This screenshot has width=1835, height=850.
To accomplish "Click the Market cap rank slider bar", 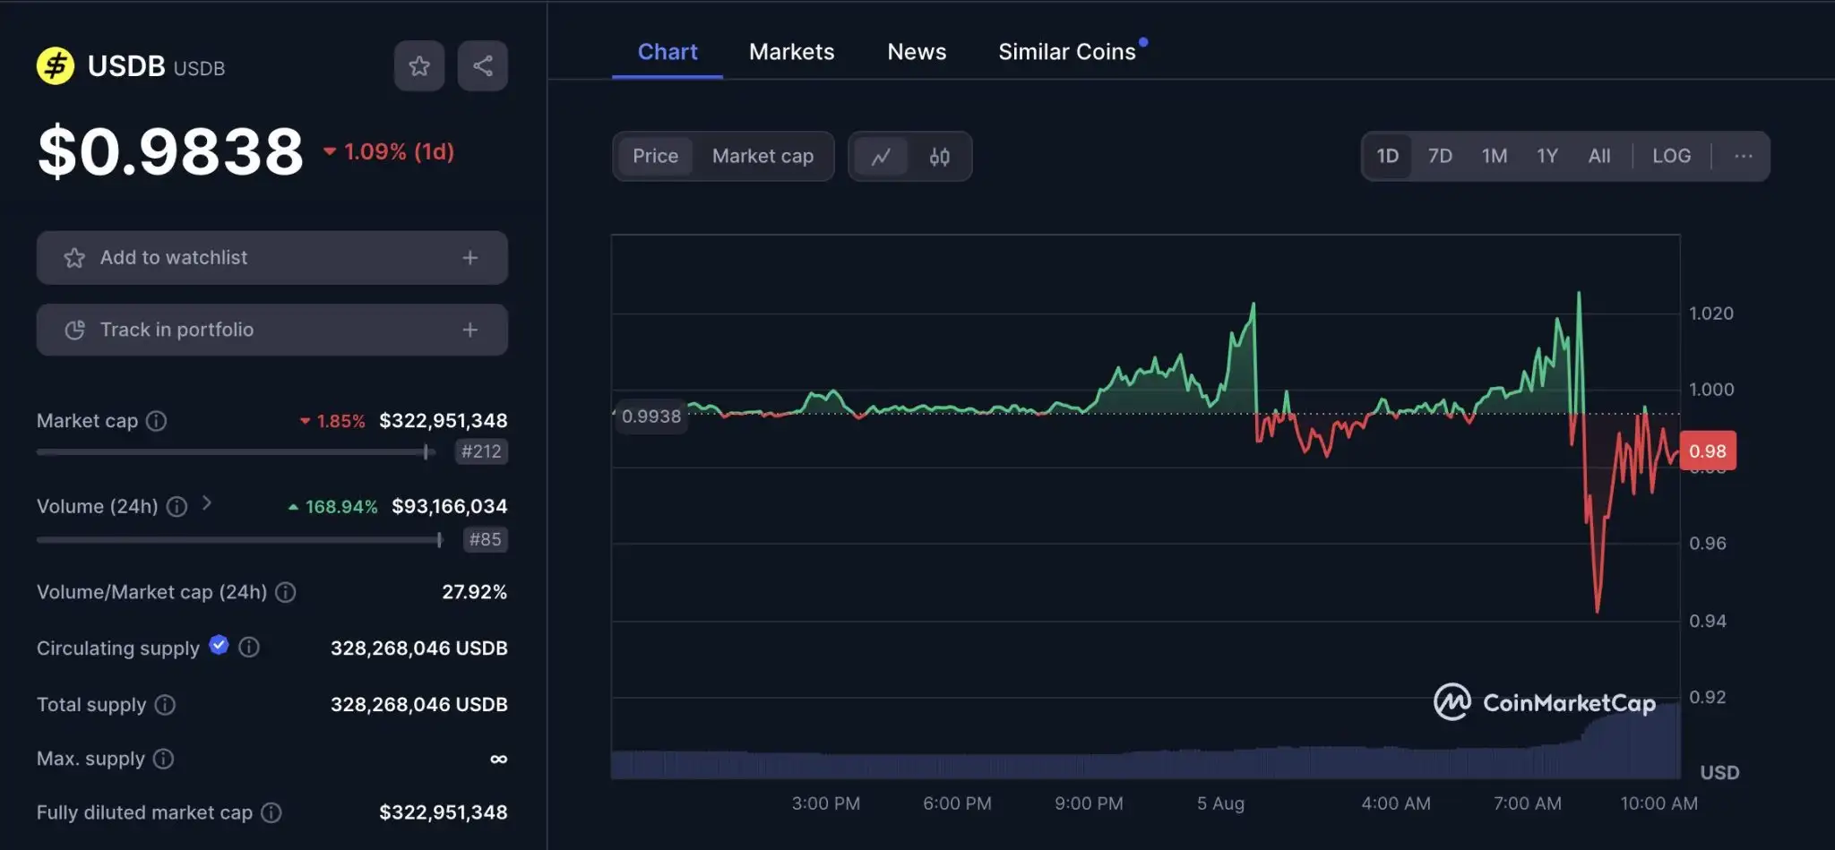I will point(235,452).
